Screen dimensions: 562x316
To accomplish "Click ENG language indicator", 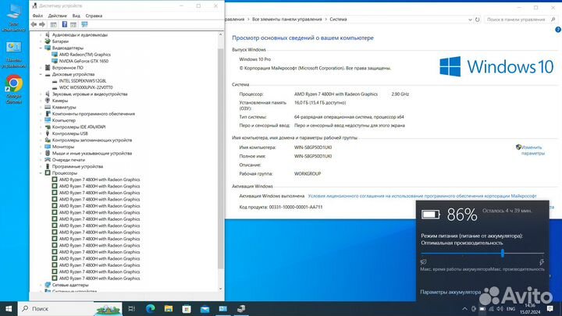I will coord(510,309).
